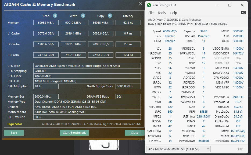Open the Help menu in ZenTimings
The width and height of the screenshot is (251, 155).
pos(173,13)
